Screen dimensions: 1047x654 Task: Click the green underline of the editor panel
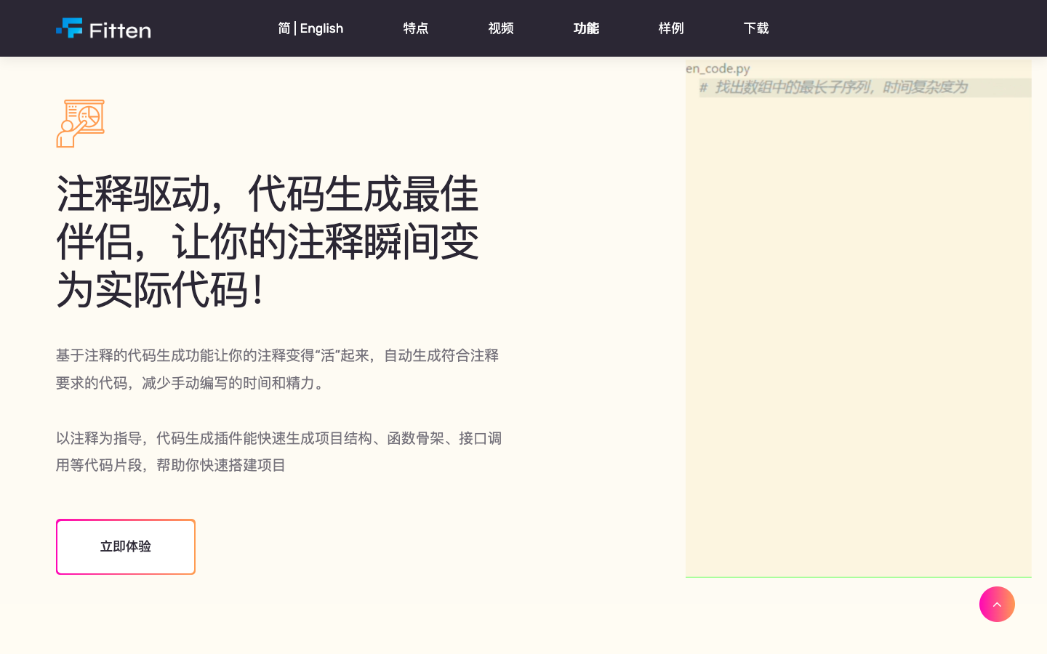coord(858,576)
